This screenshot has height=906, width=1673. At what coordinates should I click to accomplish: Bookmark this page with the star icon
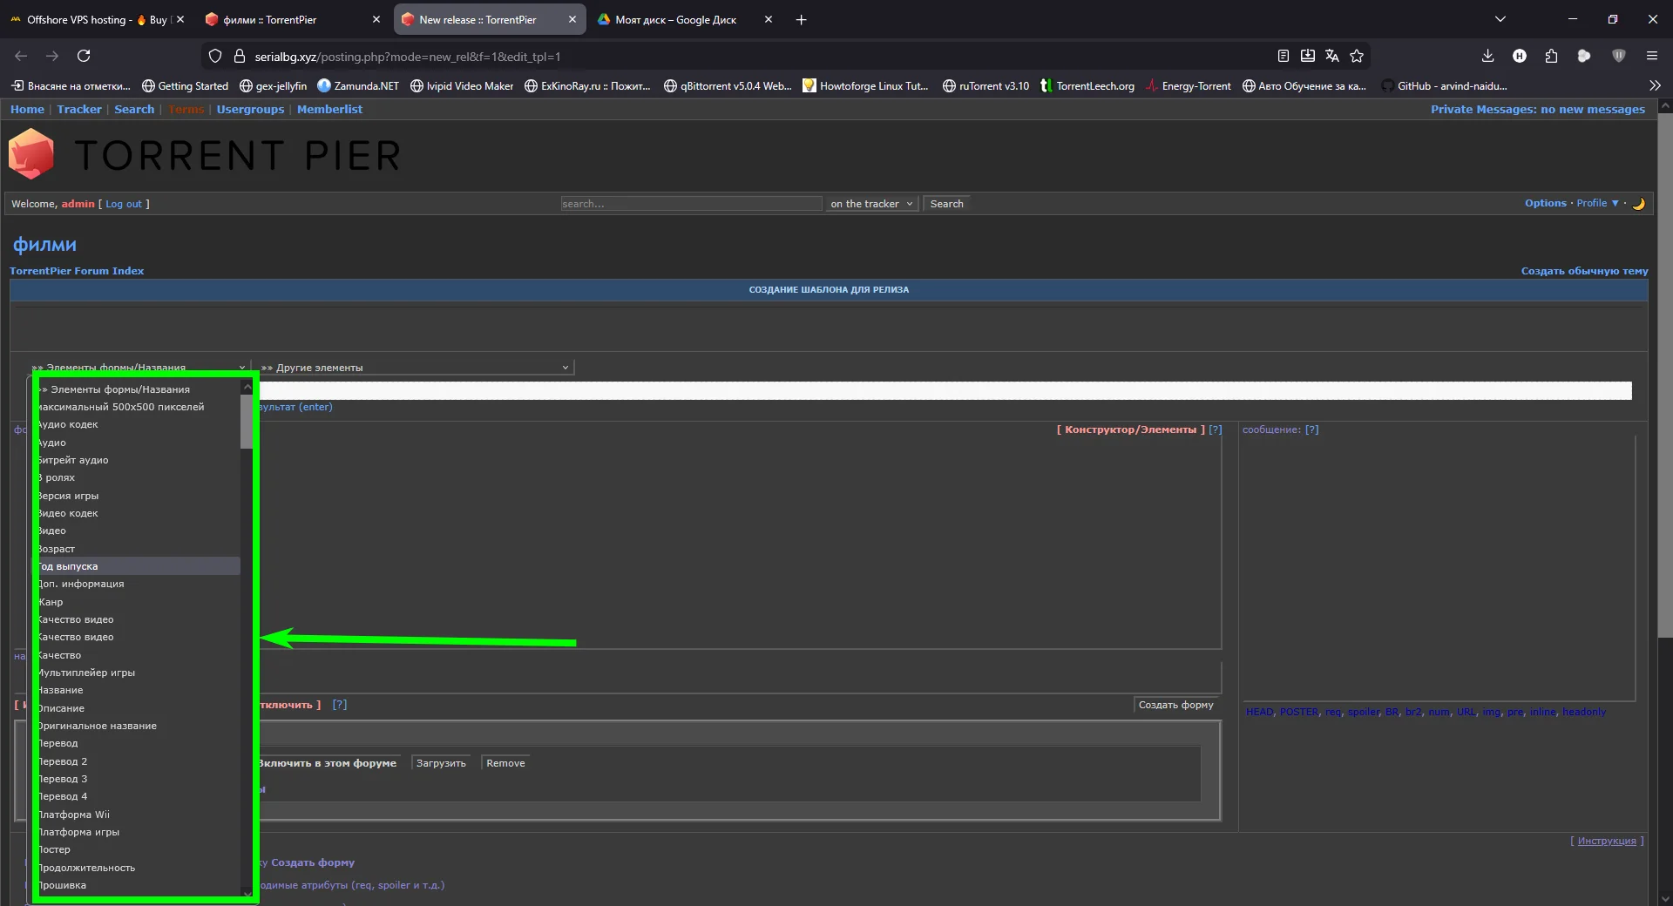tap(1357, 56)
